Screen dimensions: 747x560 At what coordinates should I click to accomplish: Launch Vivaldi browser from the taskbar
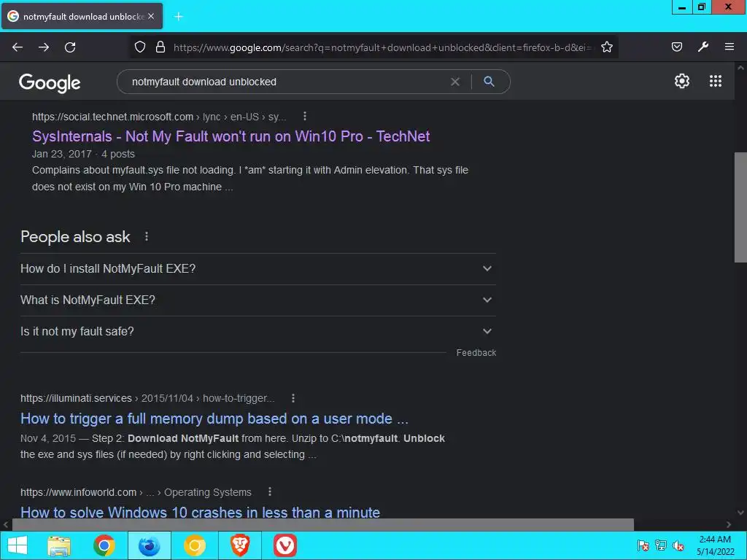coord(285,545)
